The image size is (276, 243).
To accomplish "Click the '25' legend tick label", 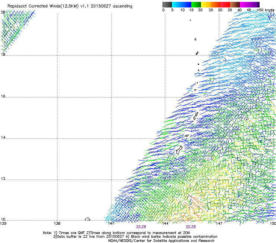I will [x=211, y=10].
